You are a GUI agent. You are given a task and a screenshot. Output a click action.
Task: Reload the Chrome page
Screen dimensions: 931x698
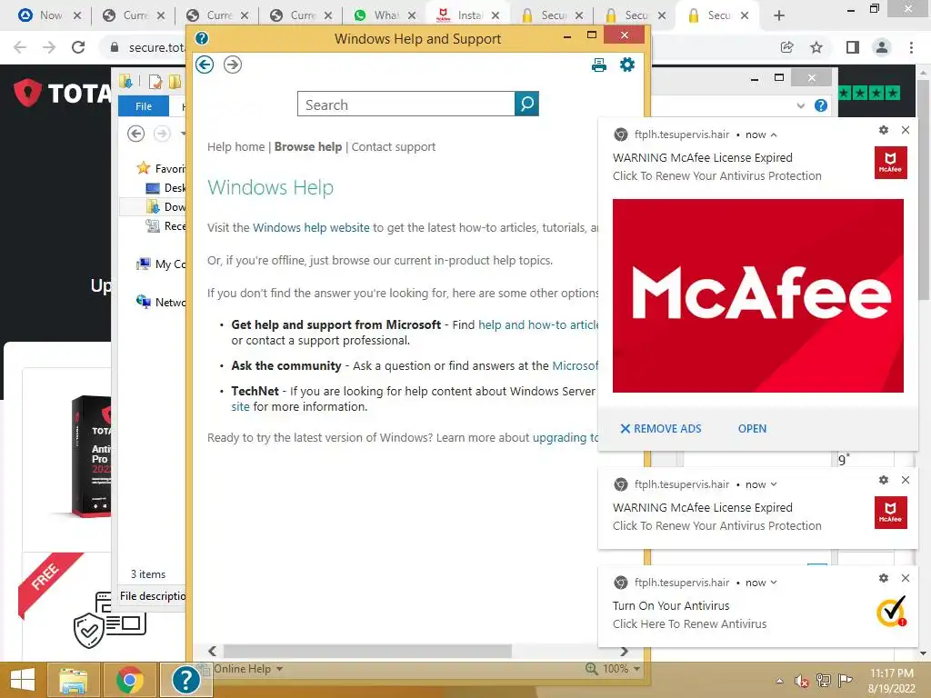point(78,47)
